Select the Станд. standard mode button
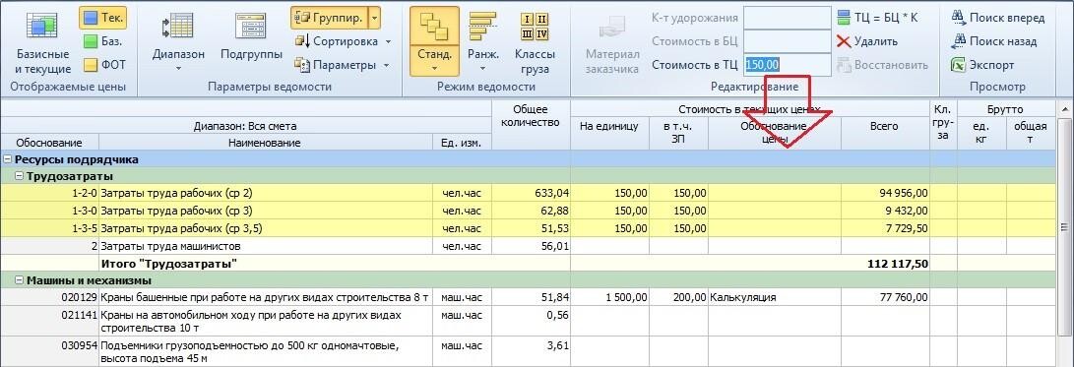Screen dimensions: 1074x367 coord(435,41)
